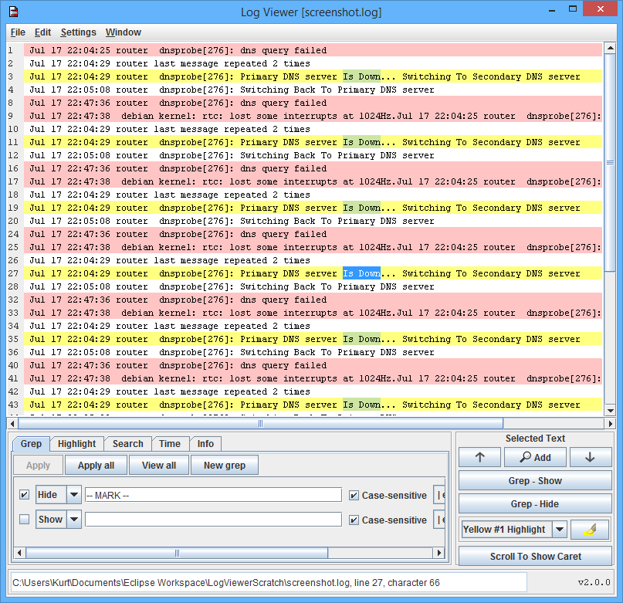This screenshot has width=623, height=603.
Task: Click the small button right of first Case-sensitive checkbox
Action: coord(440,496)
